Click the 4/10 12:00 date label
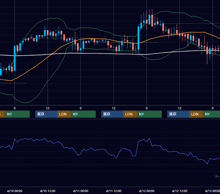220x194 pixels. pos(48,191)
